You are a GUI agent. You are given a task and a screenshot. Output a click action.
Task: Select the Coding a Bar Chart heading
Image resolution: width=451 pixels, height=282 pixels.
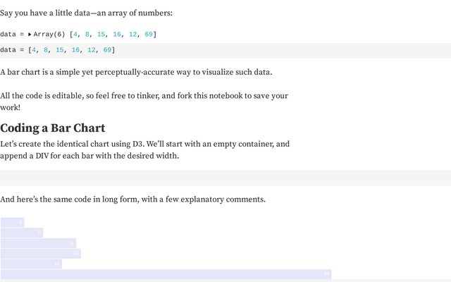pos(53,128)
